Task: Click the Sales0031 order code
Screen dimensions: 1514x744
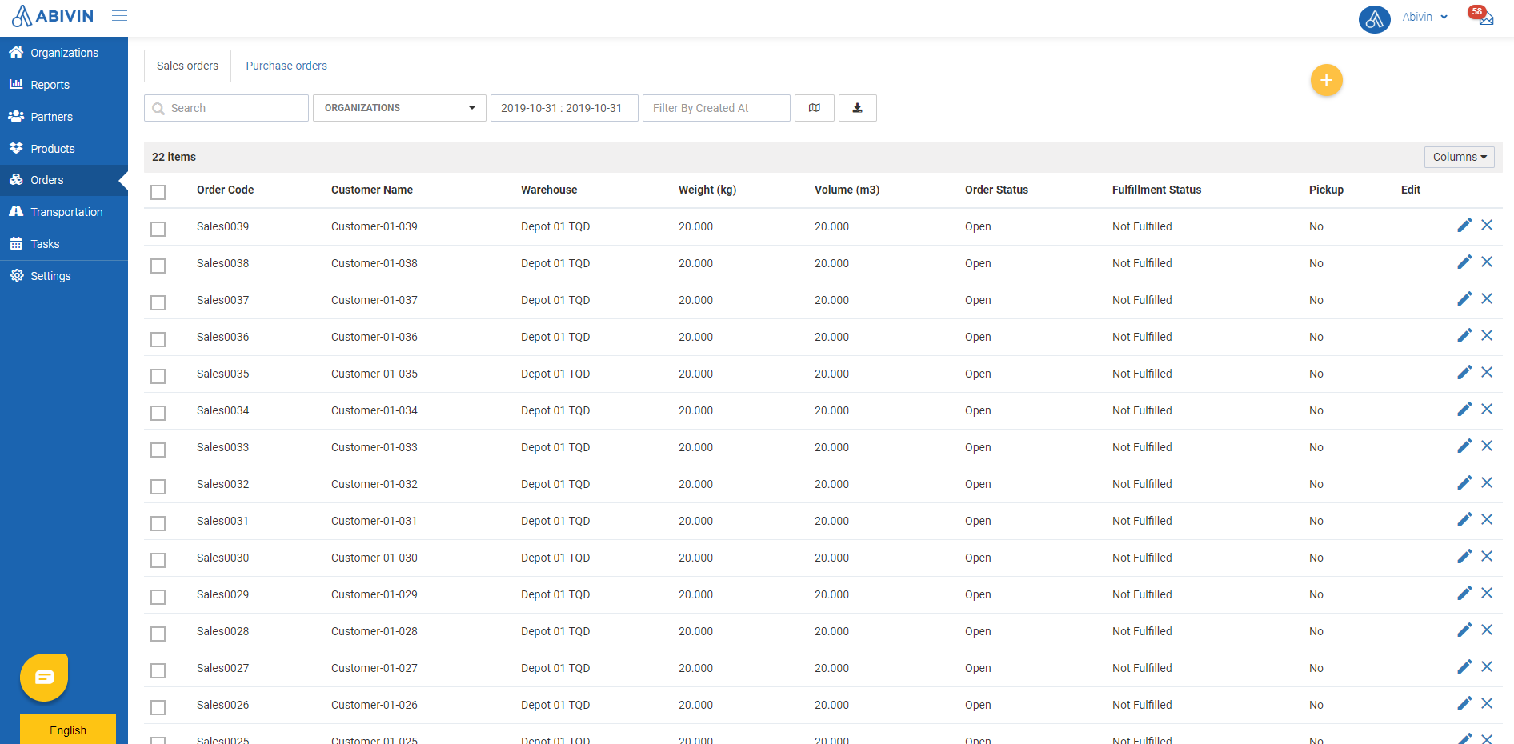Action: coord(222,521)
